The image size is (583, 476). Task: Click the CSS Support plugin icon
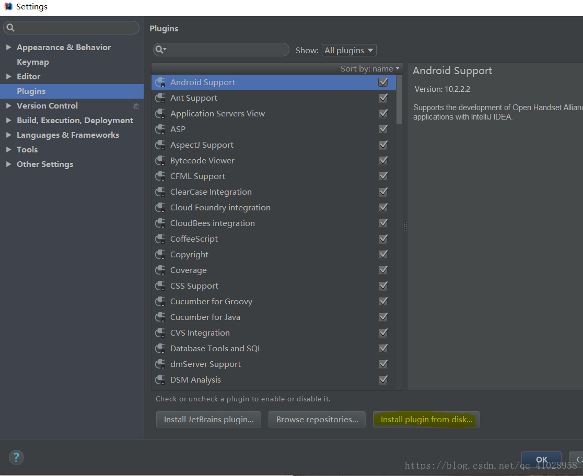pos(160,285)
